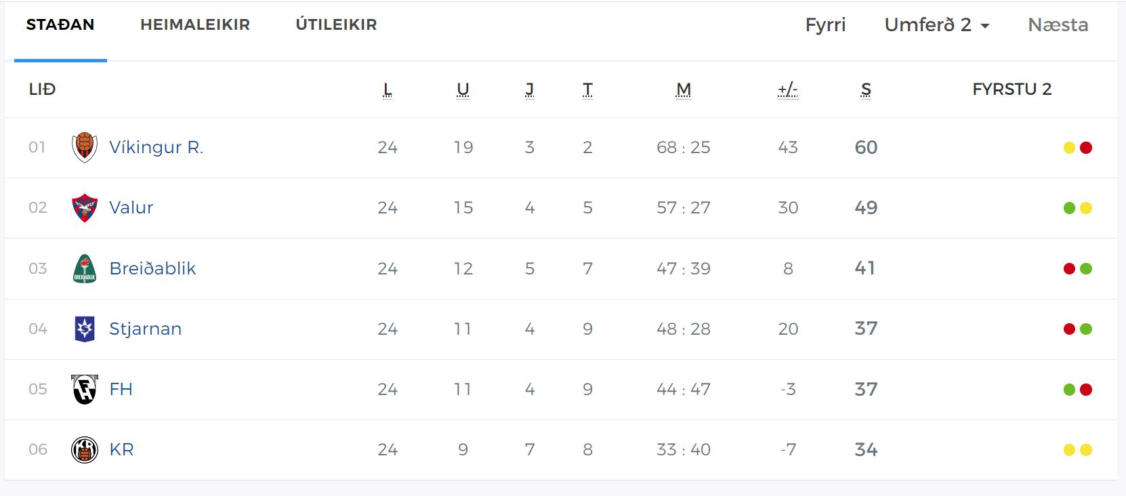Screen dimensions: 1126x496
Task: Click the Valur club crest icon
Action: (x=85, y=207)
